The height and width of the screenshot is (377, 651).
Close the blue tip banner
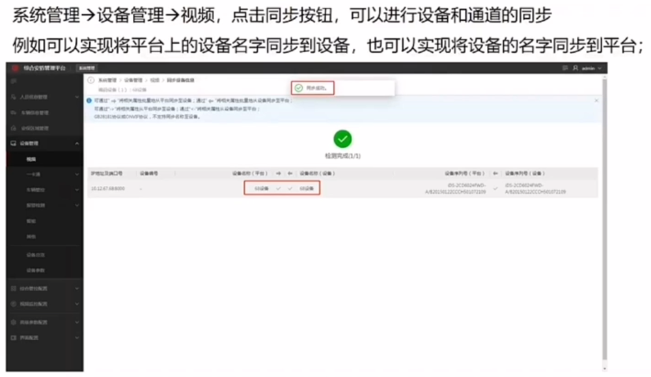pyautogui.click(x=596, y=100)
